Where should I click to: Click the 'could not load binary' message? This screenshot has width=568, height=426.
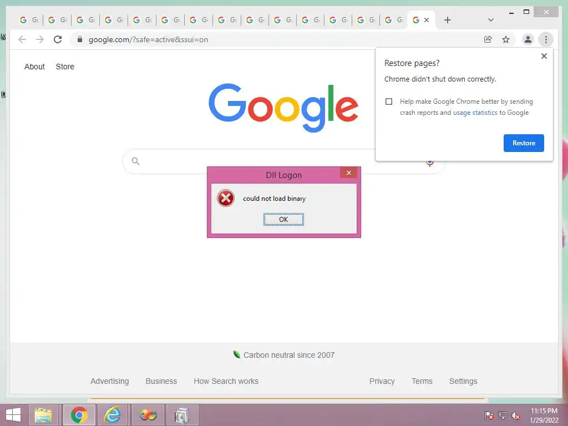[x=274, y=199]
